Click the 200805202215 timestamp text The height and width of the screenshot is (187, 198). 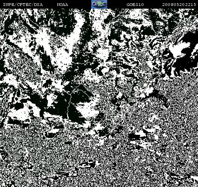pos(179,5)
